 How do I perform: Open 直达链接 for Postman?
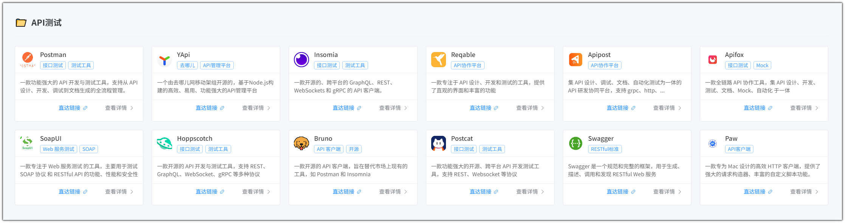tap(73, 108)
